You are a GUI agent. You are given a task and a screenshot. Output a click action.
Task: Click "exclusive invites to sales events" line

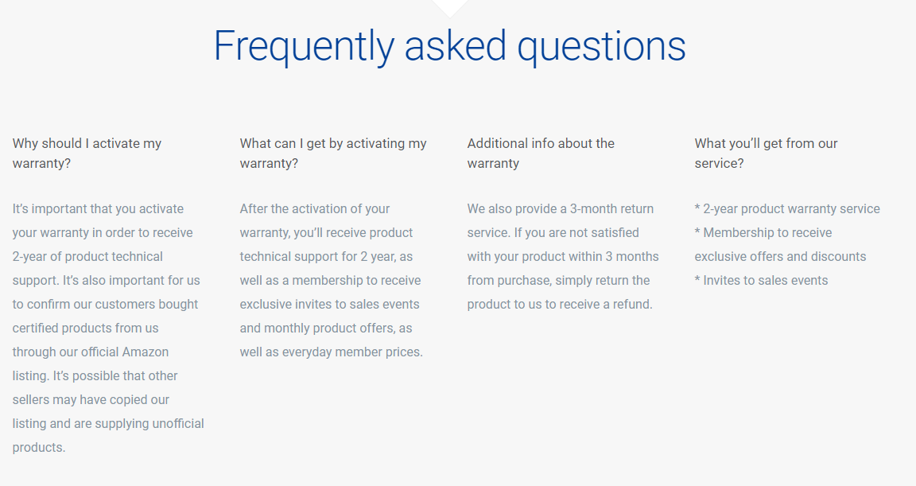click(329, 305)
